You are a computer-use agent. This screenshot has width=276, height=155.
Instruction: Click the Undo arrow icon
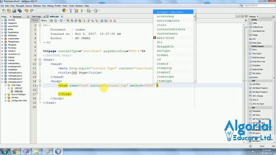[26, 11]
